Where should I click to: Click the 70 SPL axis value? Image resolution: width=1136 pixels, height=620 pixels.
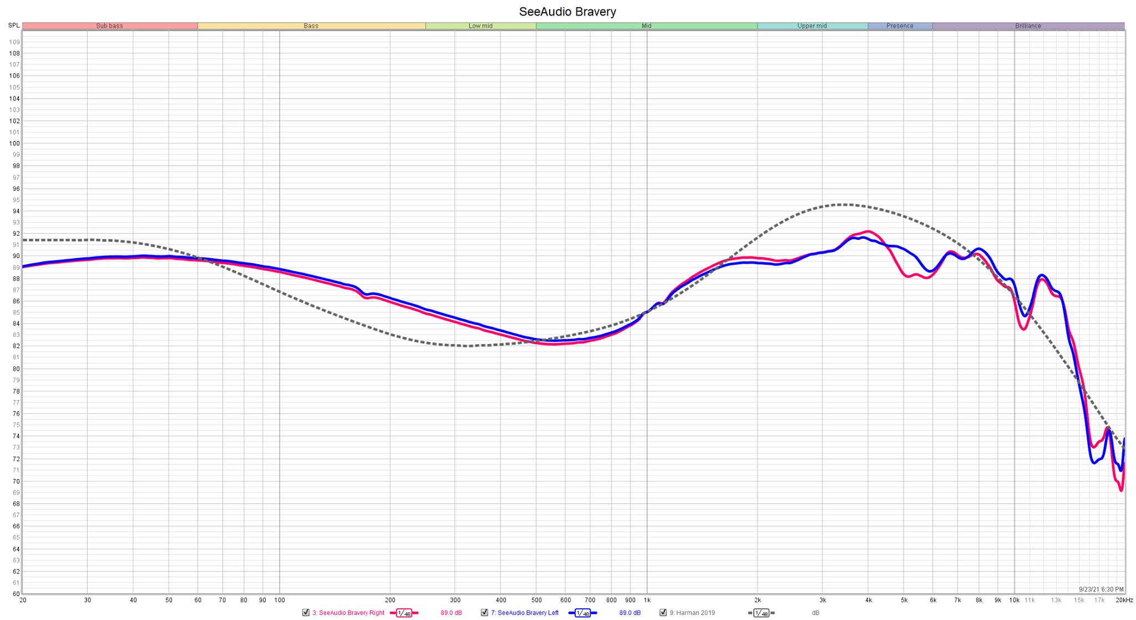point(16,481)
